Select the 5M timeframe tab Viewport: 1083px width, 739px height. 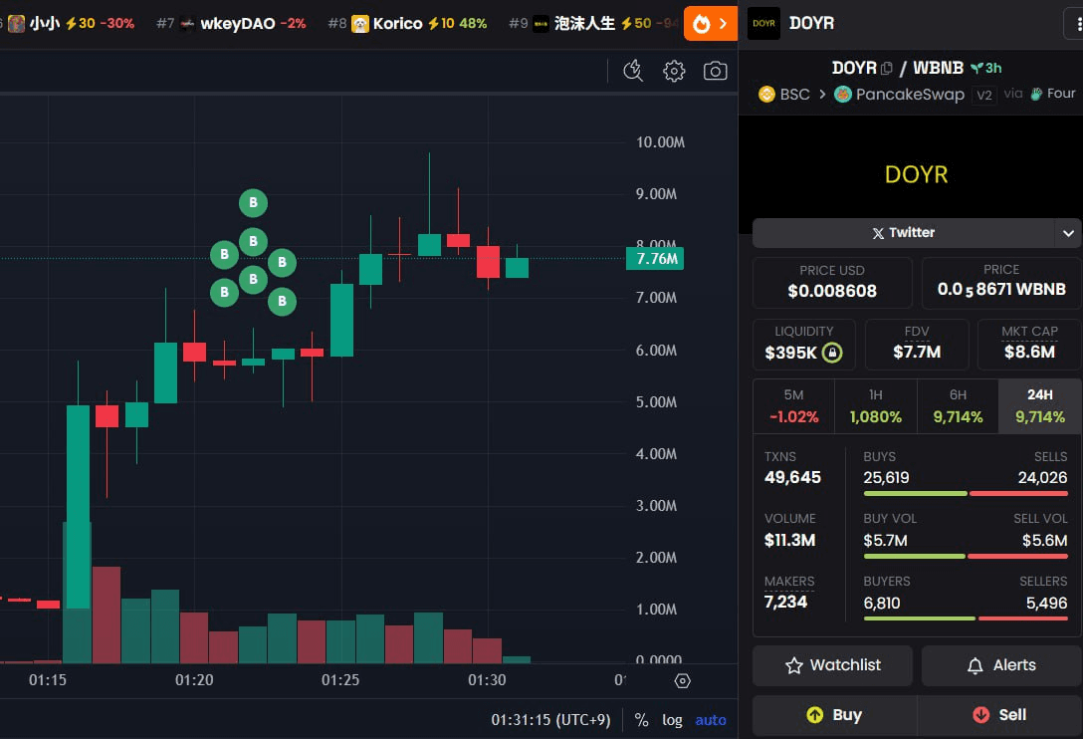(793, 406)
